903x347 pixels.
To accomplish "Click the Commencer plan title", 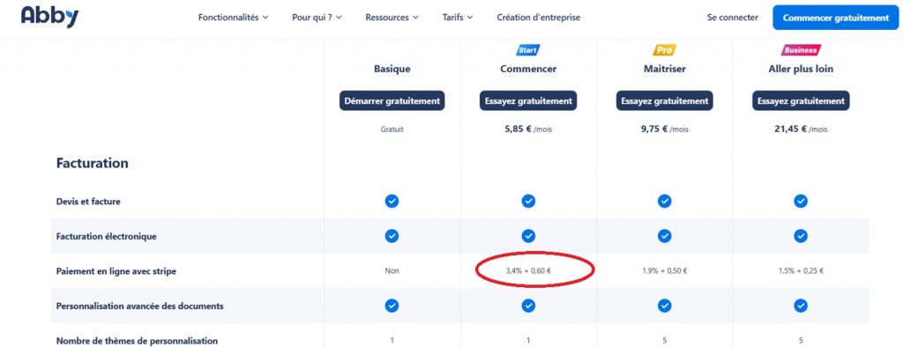I will [528, 69].
